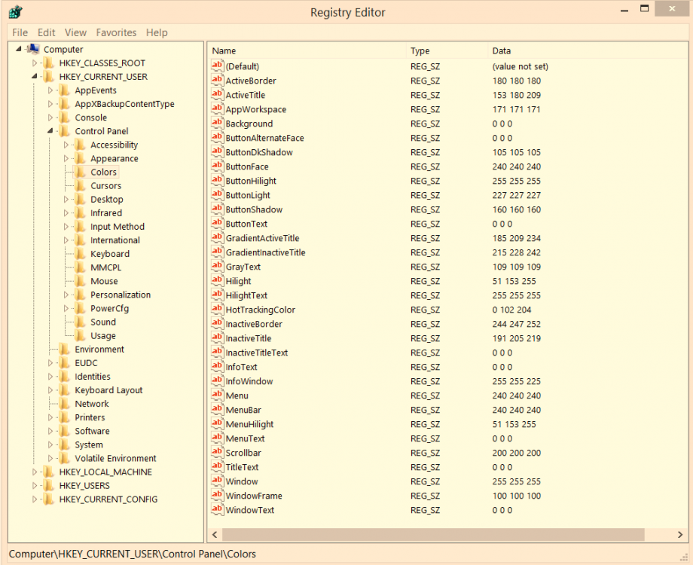The image size is (693, 565).
Task: Click the string icon next to GrayText
Action: coord(217,266)
